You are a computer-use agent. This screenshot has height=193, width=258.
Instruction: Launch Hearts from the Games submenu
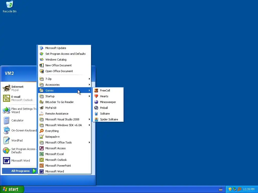click(108, 96)
